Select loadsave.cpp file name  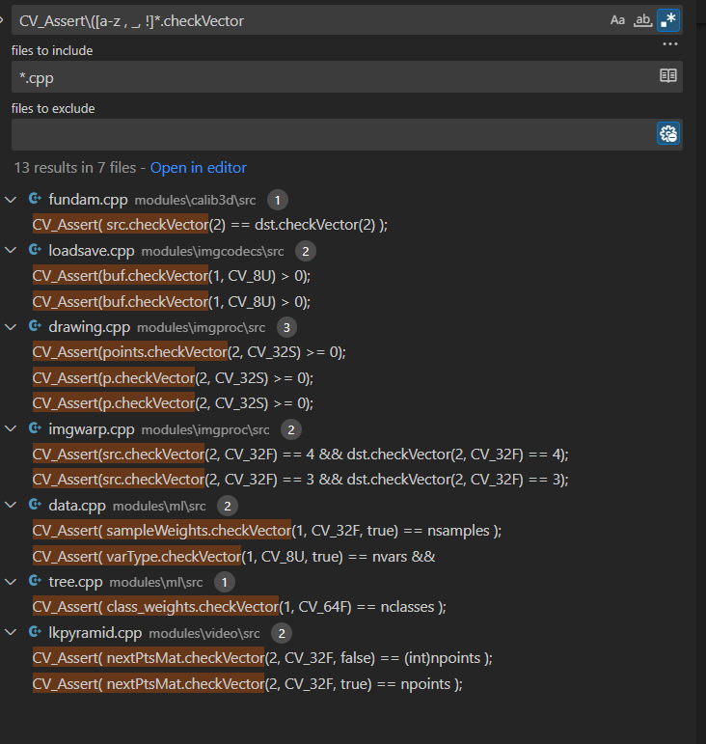tap(92, 251)
